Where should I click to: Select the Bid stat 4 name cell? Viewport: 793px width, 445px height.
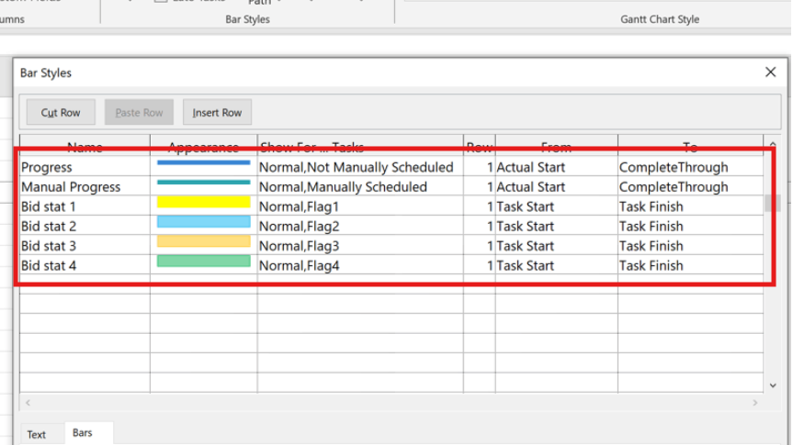[x=85, y=265]
